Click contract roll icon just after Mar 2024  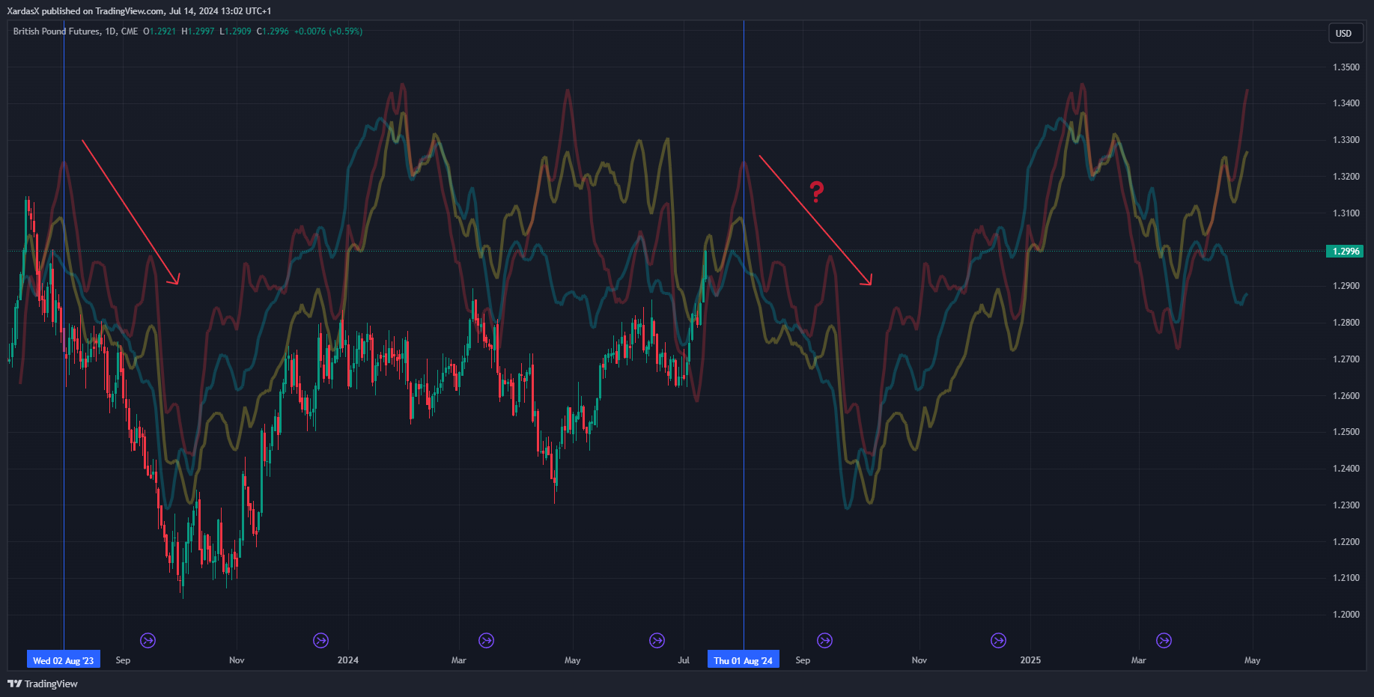(x=486, y=640)
